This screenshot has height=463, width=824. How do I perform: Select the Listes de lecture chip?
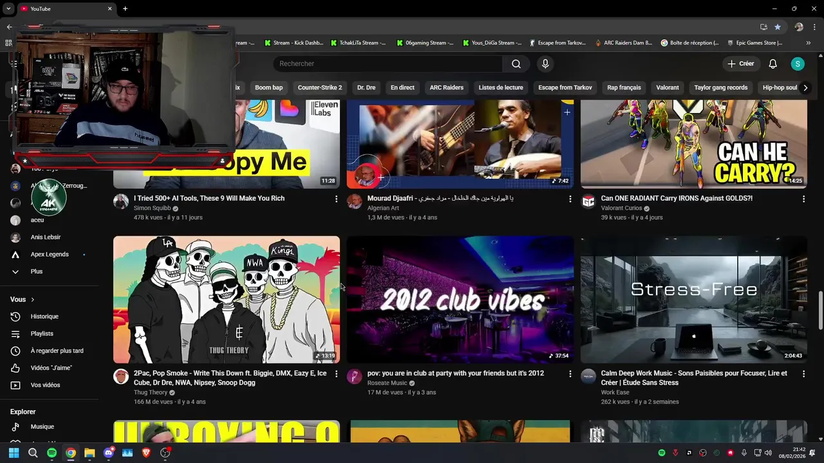point(501,87)
